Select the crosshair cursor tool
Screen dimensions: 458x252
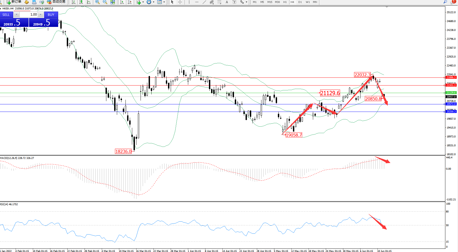(180, 2)
